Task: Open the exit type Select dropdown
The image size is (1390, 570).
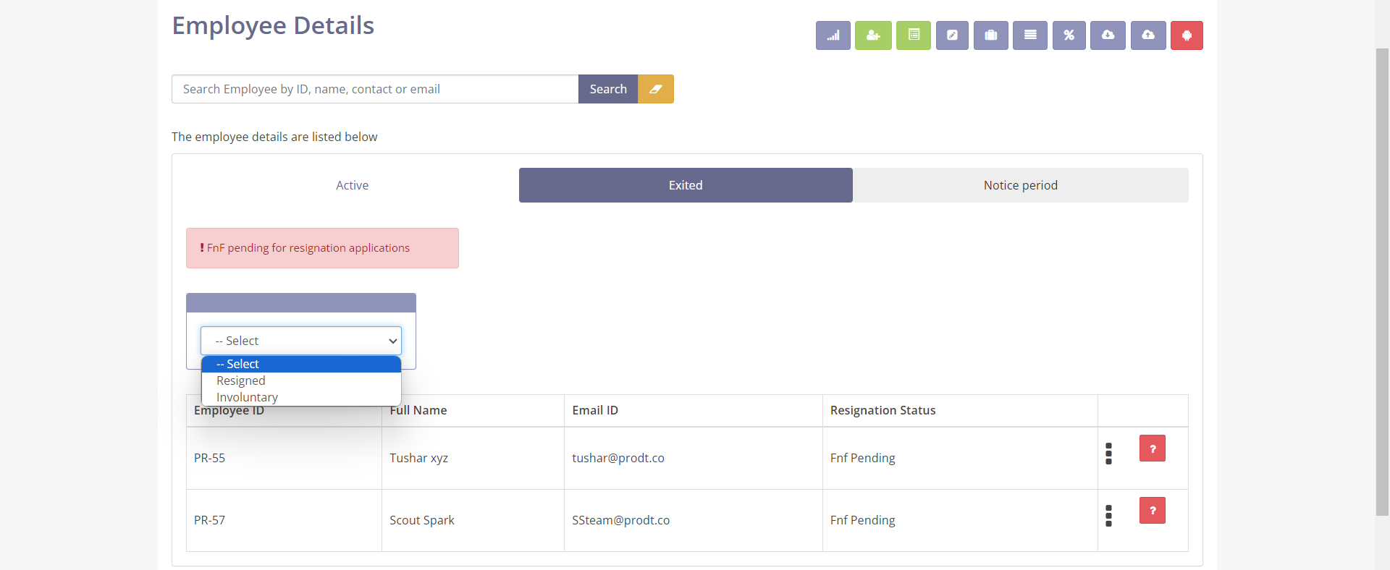Action: point(301,341)
